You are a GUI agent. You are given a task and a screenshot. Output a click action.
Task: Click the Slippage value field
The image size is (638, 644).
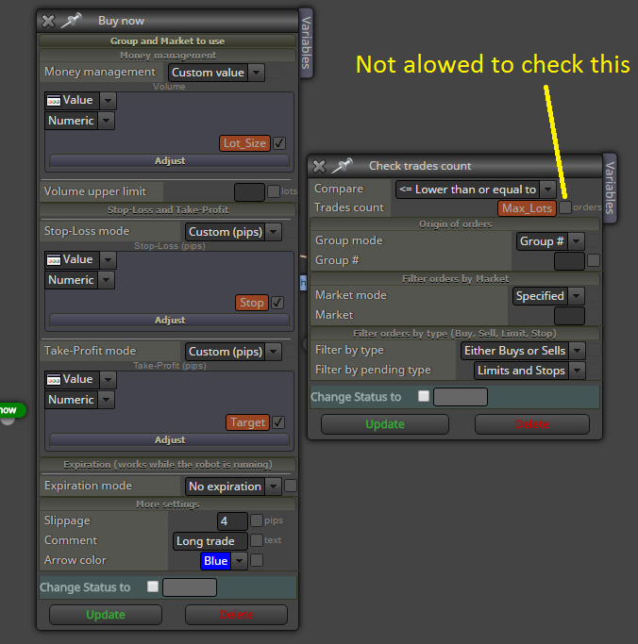click(x=232, y=521)
